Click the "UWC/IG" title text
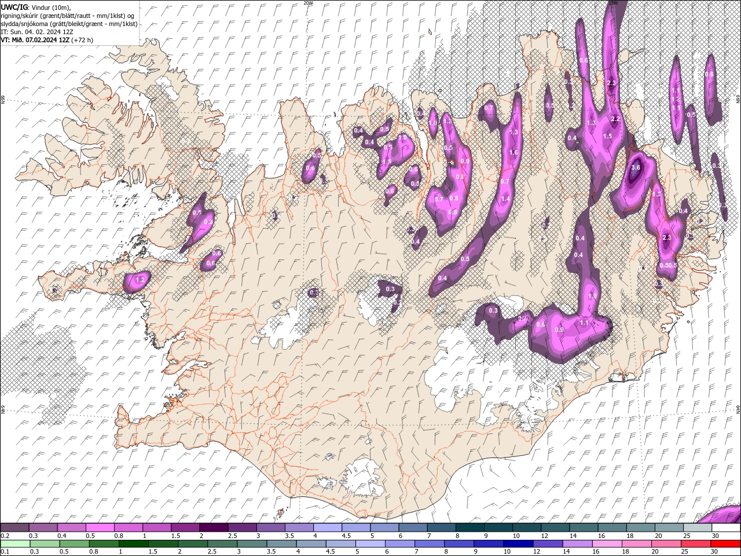 14,6
